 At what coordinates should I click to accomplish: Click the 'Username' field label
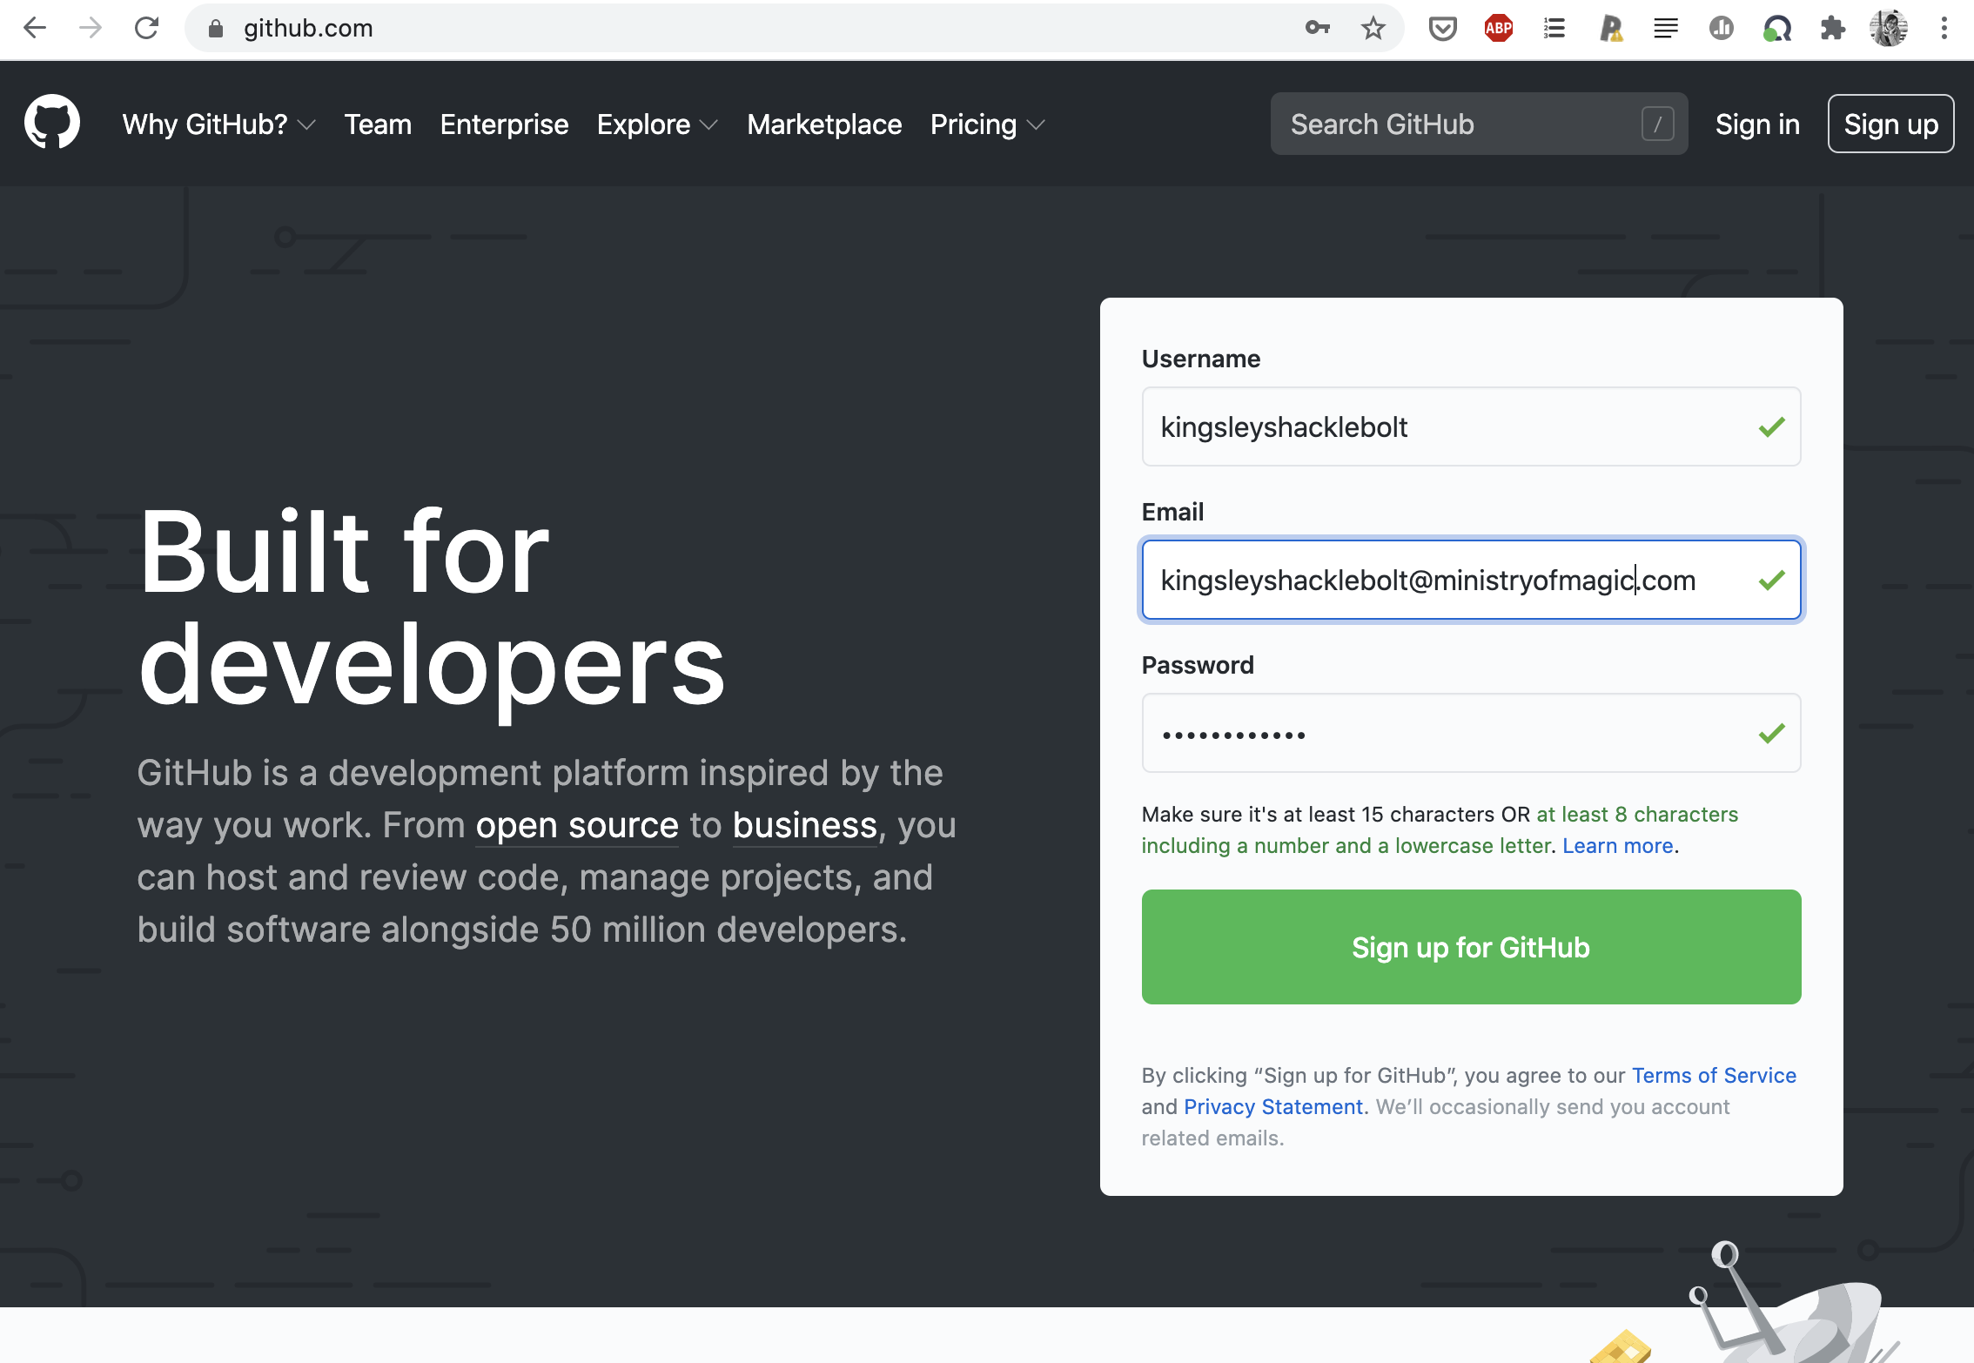[1200, 359]
